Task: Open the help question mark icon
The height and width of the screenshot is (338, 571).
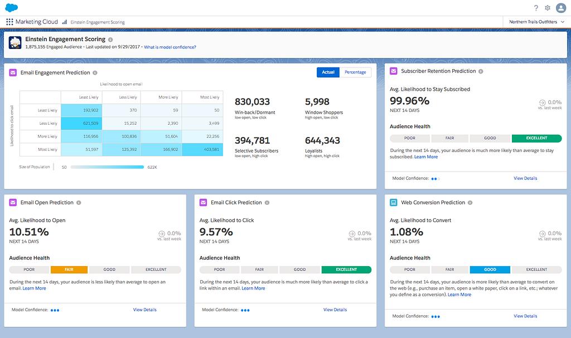Action: coord(536,8)
